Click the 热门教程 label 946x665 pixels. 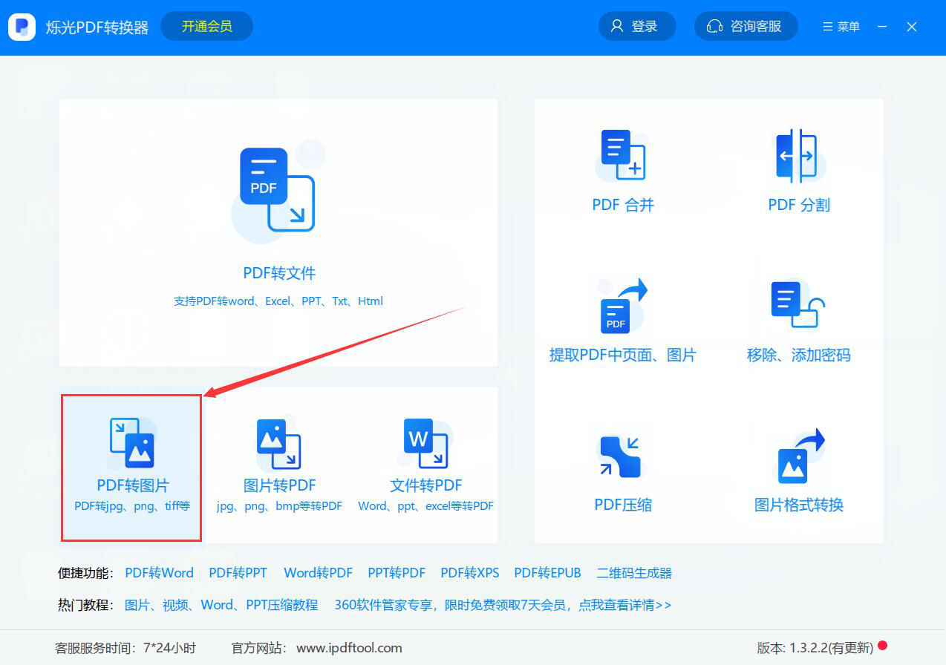[85, 605]
